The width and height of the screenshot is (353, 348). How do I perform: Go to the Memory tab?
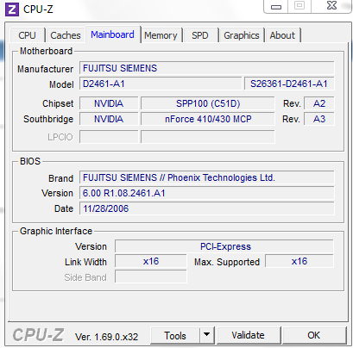point(161,35)
